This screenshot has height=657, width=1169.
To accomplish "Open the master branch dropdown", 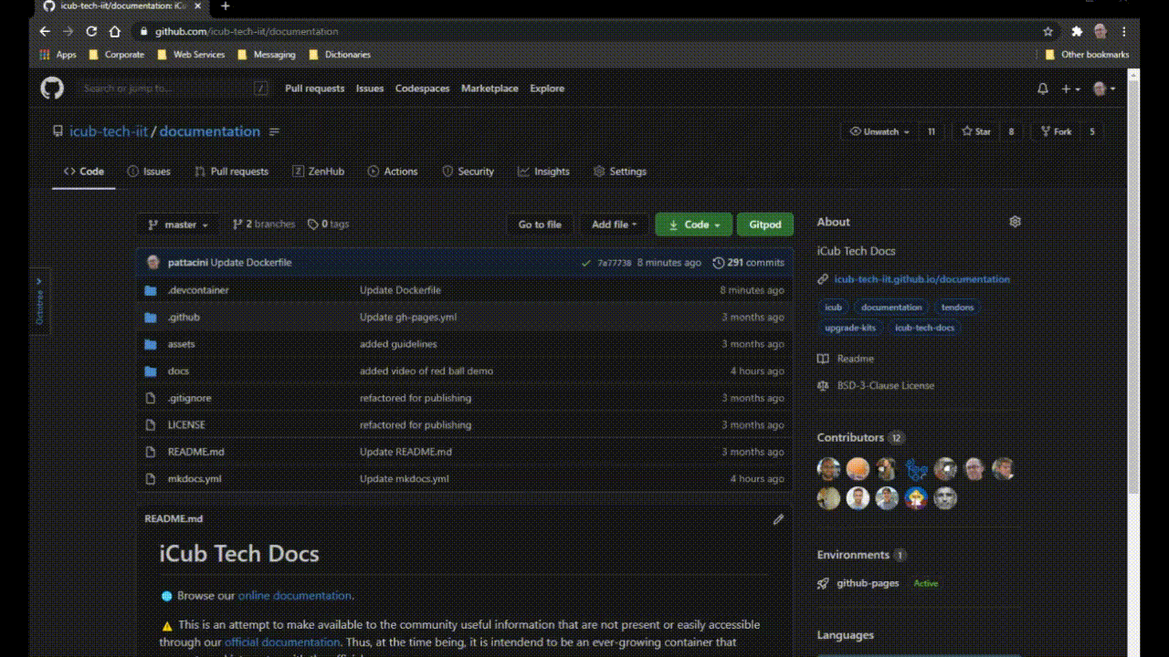I will click(178, 224).
